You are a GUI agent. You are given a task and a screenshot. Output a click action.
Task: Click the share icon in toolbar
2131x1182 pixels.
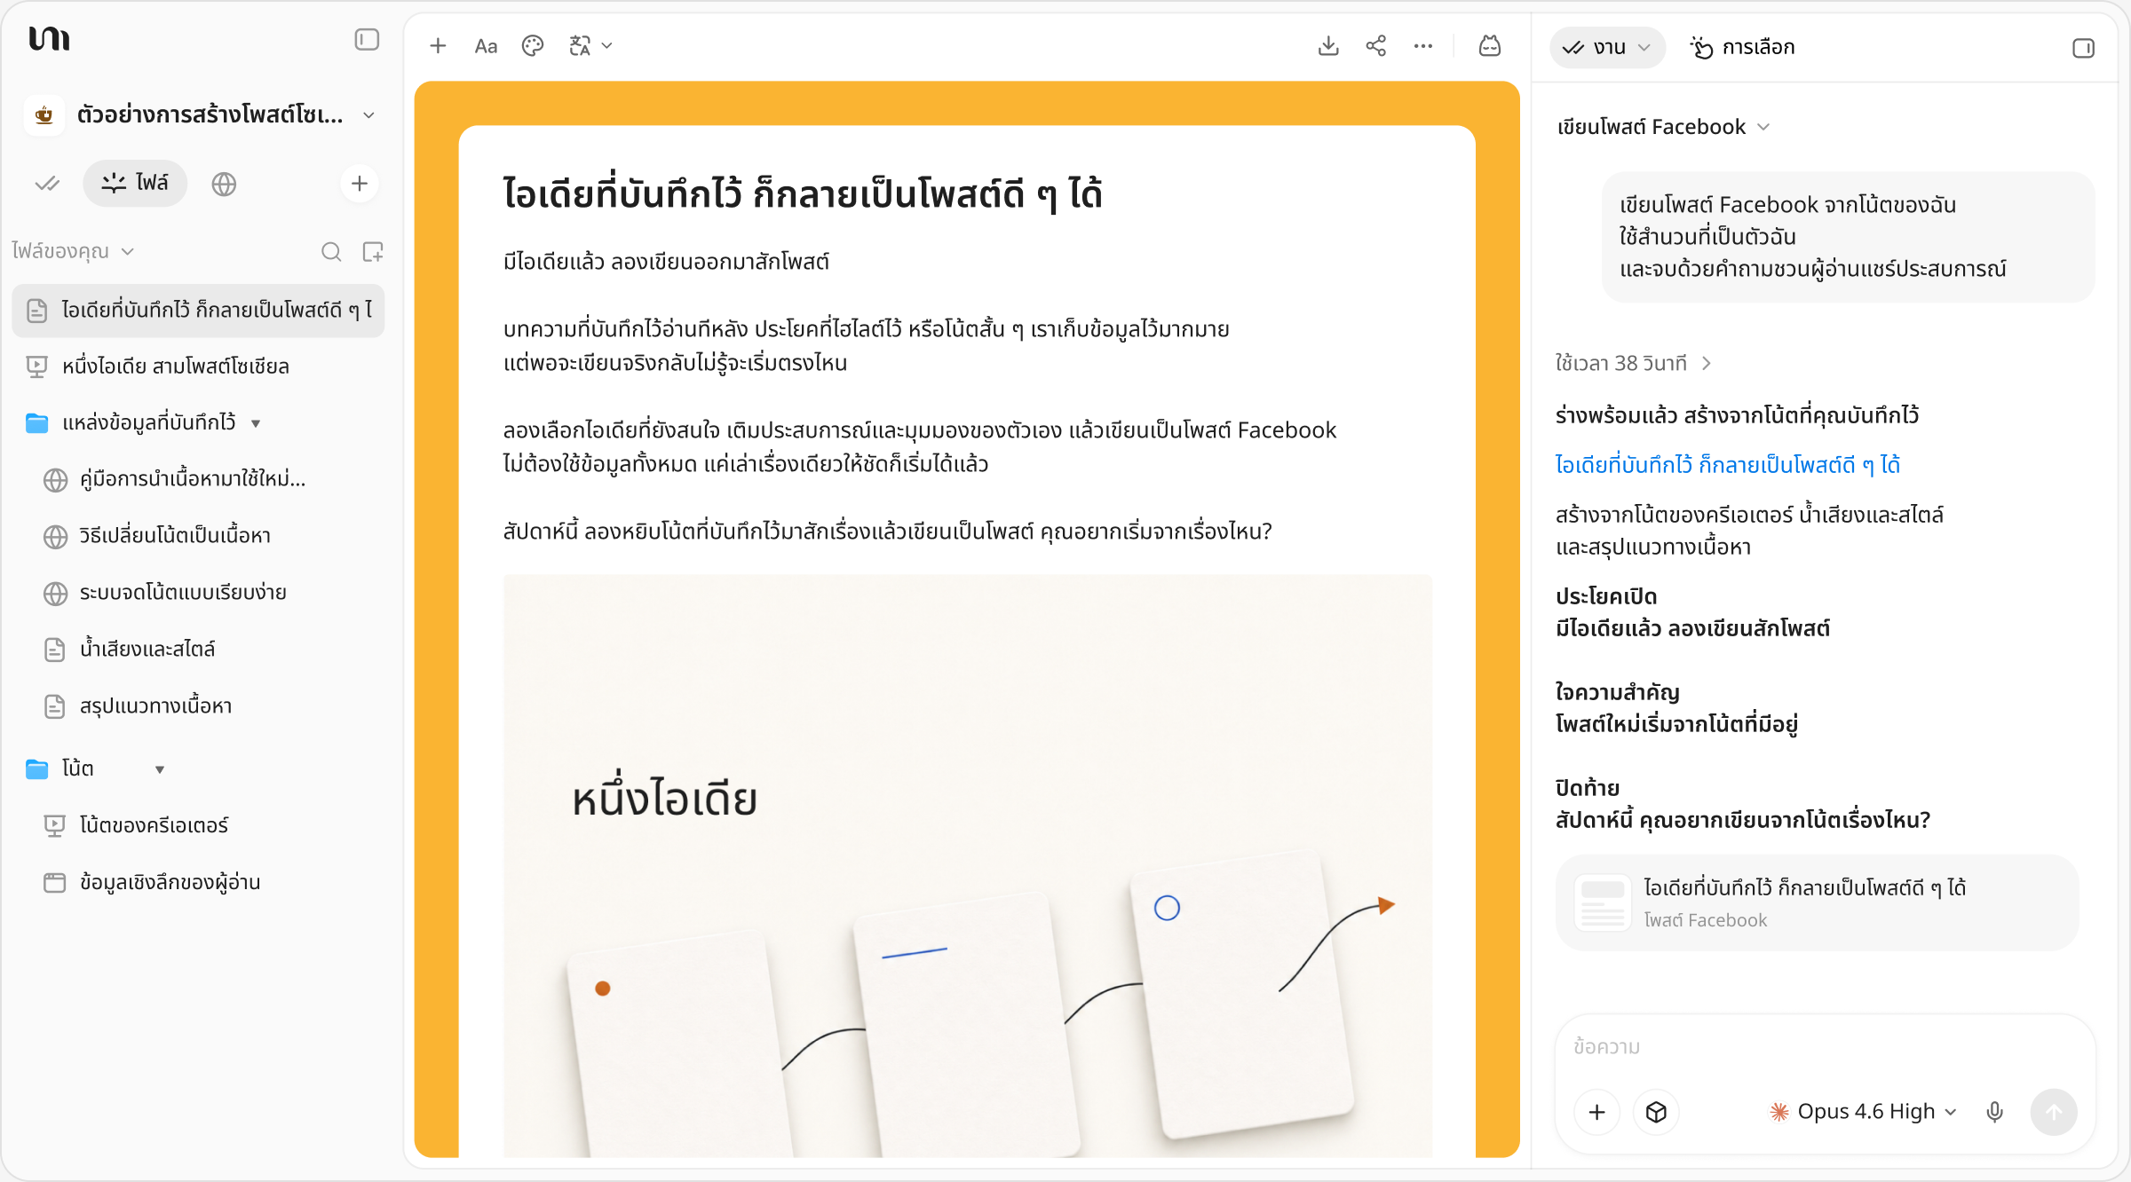point(1376,46)
